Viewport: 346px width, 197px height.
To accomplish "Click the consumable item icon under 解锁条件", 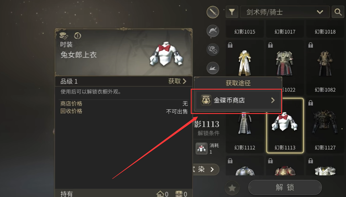I will pos(201,149).
